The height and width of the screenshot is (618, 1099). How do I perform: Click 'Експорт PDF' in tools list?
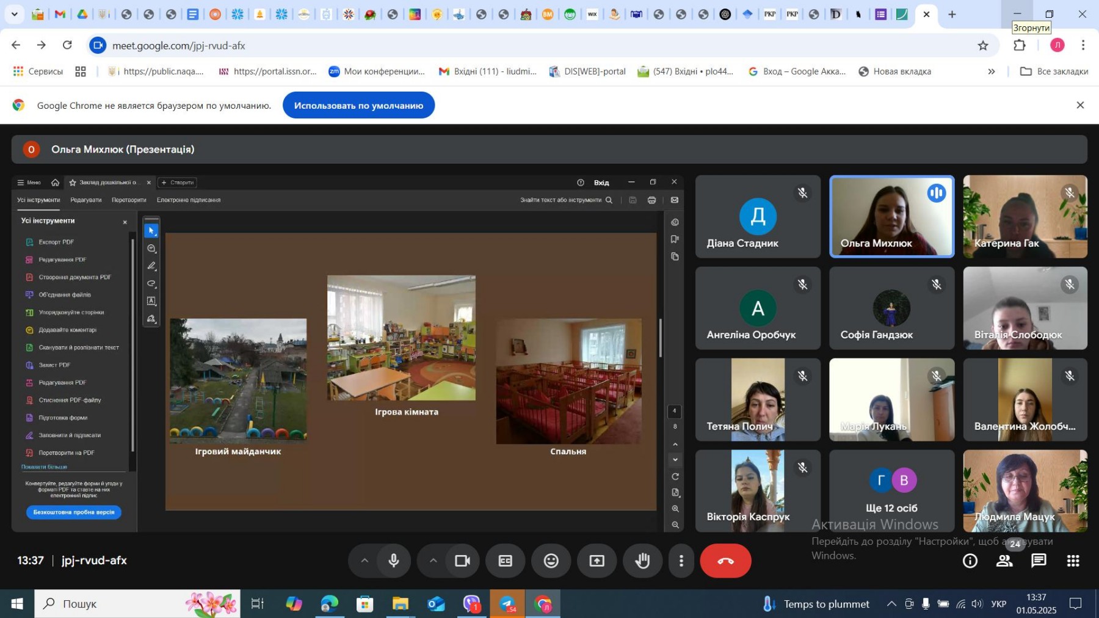(56, 242)
